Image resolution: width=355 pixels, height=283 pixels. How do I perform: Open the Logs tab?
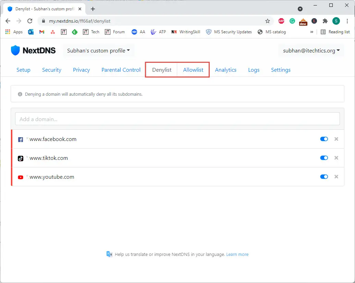point(254,70)
